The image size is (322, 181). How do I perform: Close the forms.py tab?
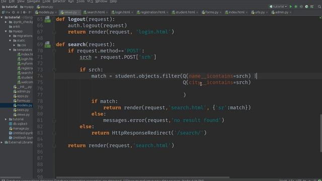[x=220, y=13]
